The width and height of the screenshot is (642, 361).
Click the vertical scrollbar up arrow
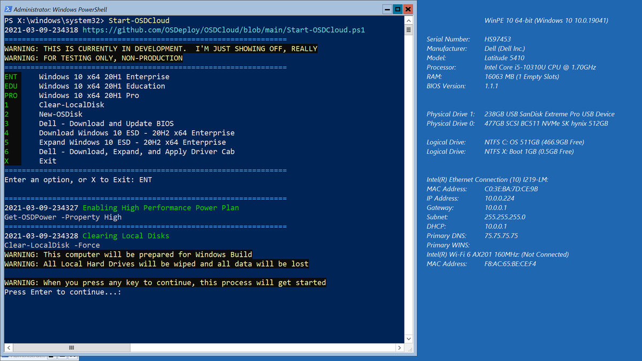[409, 20]
